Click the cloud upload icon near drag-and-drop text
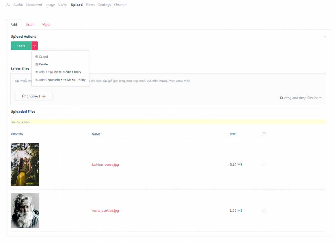Viewport: 336px width, 242px height. [x=282, y=98]
